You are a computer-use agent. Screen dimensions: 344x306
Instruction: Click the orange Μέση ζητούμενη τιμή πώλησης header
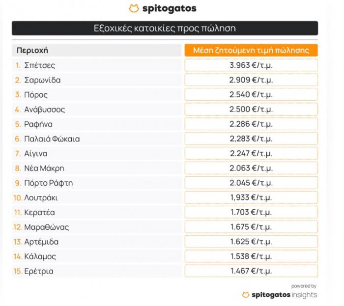(x=251, y=50)
